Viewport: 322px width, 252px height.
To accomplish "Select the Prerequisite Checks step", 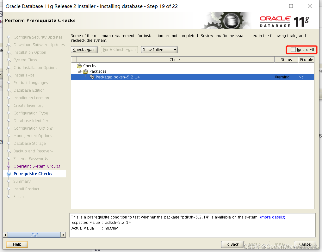I will click(x=33, y=174).
